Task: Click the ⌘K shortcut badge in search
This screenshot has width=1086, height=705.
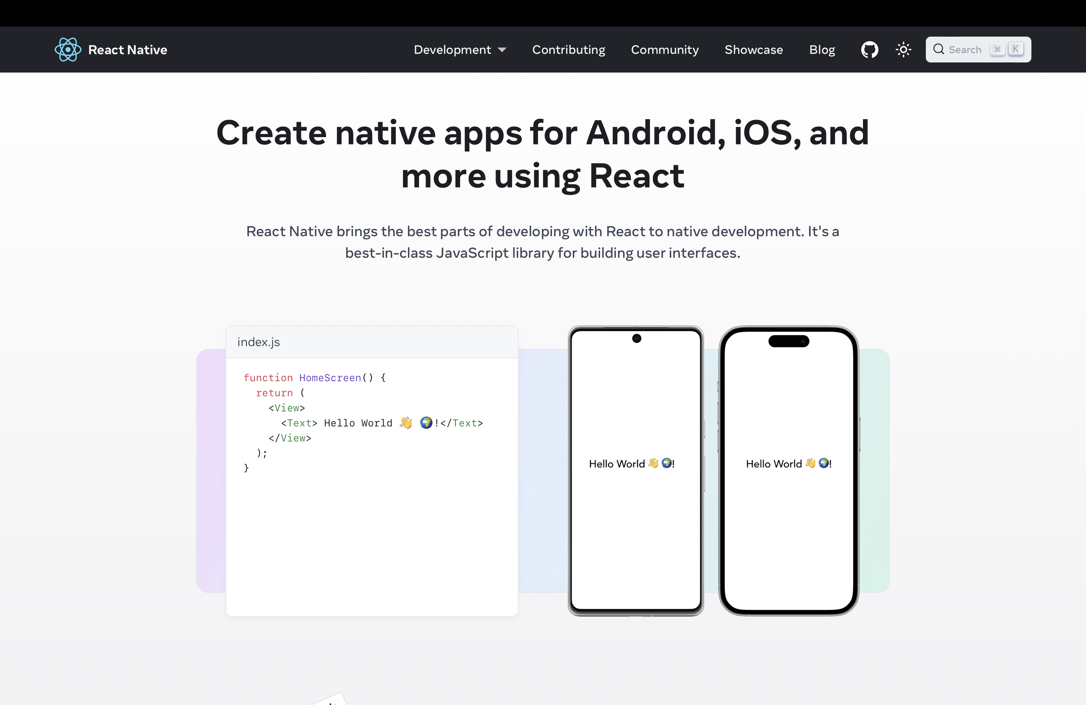Action: coord(1007,49)
